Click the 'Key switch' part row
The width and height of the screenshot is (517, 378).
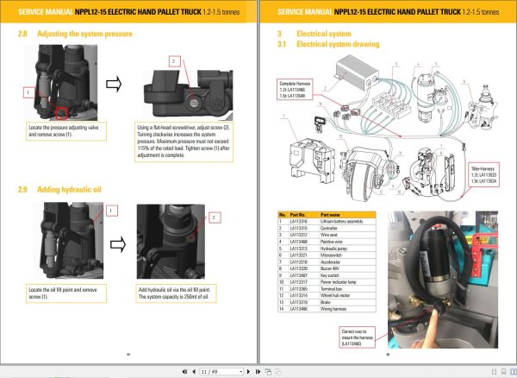point(327,275)
